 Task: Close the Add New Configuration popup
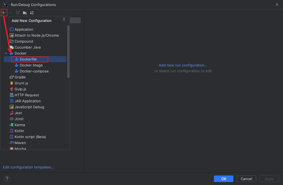[64, 19]
